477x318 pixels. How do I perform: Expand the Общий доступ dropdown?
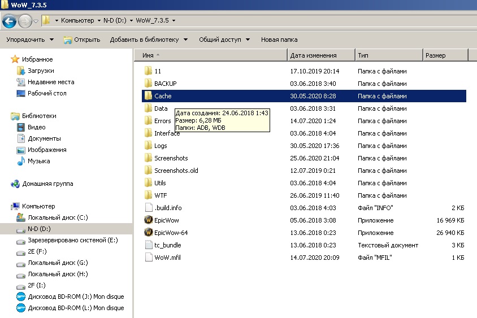(224, 40)
